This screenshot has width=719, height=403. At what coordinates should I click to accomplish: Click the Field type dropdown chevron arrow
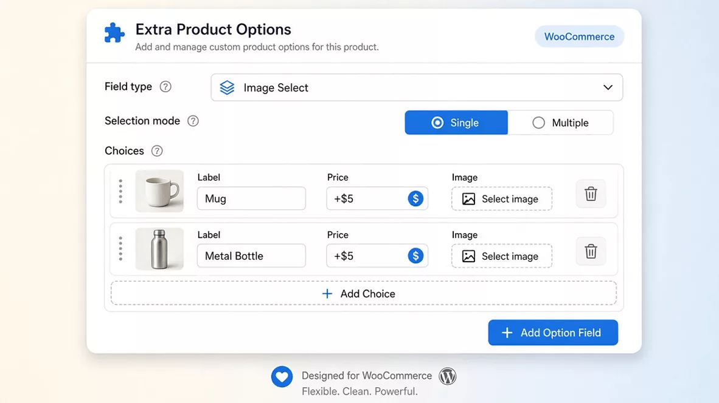608,87
